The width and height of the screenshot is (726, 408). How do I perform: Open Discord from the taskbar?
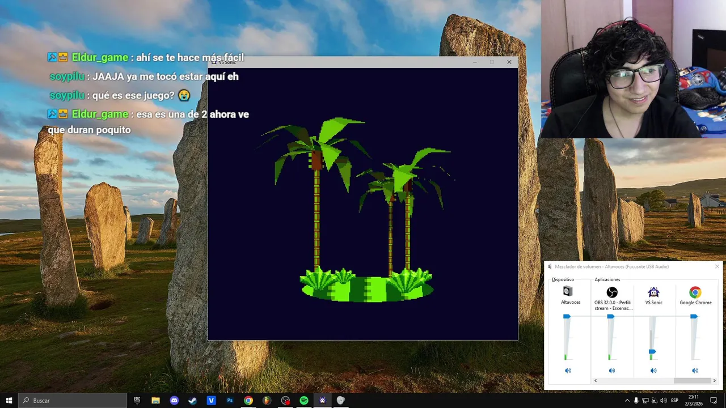click(174, 400)
